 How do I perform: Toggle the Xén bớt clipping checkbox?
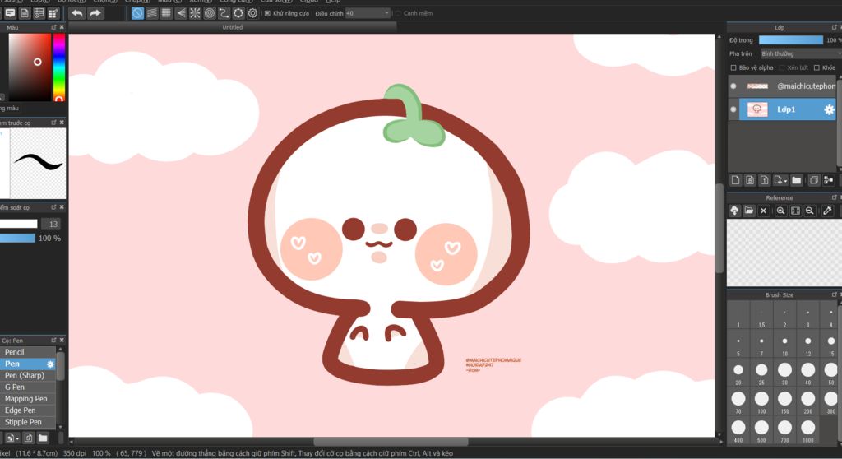[782, 67]
